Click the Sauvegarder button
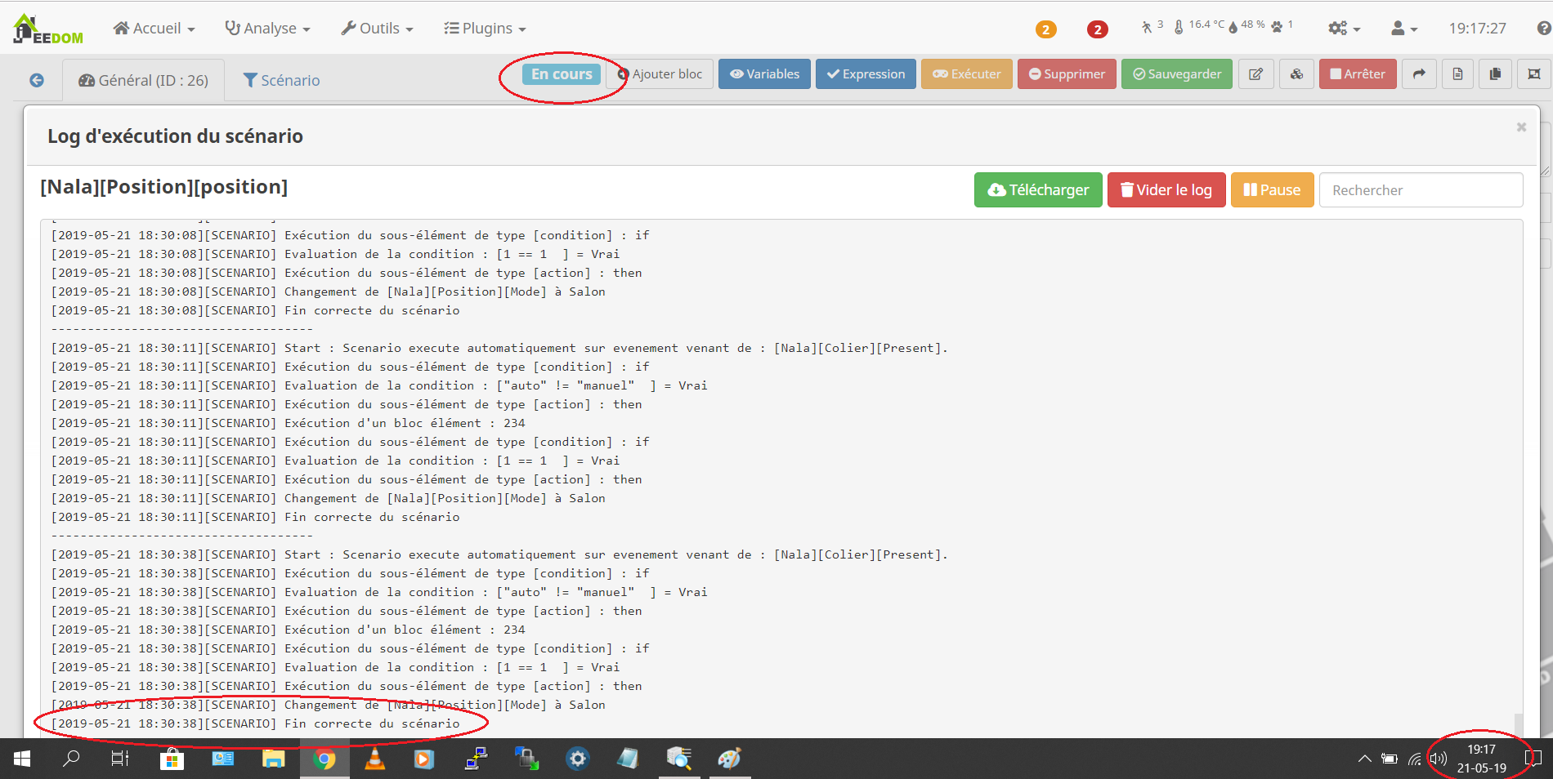This screenshot has height=779, width=1553. coord(1177,74)
